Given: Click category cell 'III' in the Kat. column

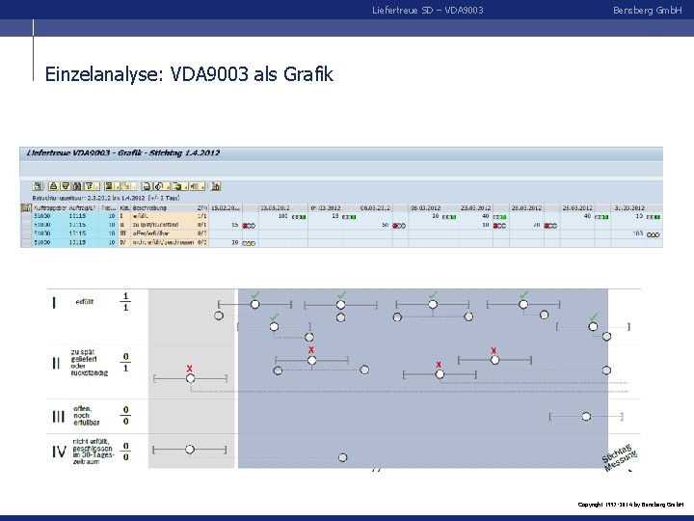Looking at the screenshot, I should pyautogui.click(x=123, y=233).
